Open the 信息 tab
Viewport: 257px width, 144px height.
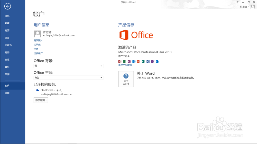(x=13, y=16)
